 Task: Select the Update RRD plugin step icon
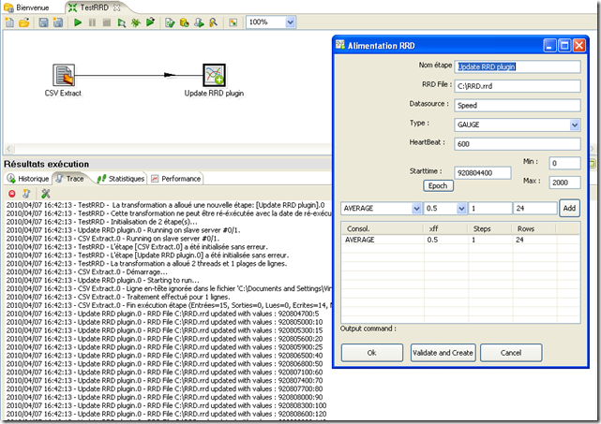pos(214,75)
